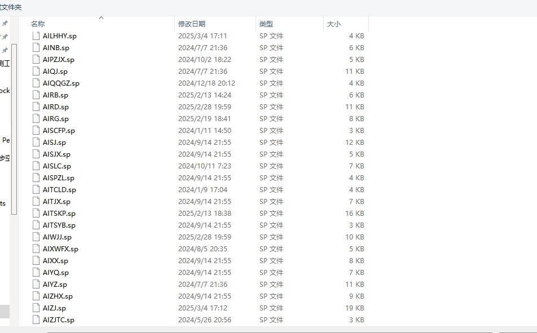Image resolution: width=537 pixels, height=333 pixels.
Task: Click the 19 KB size value
Action: pyautogui.click(x=354, y=308)
